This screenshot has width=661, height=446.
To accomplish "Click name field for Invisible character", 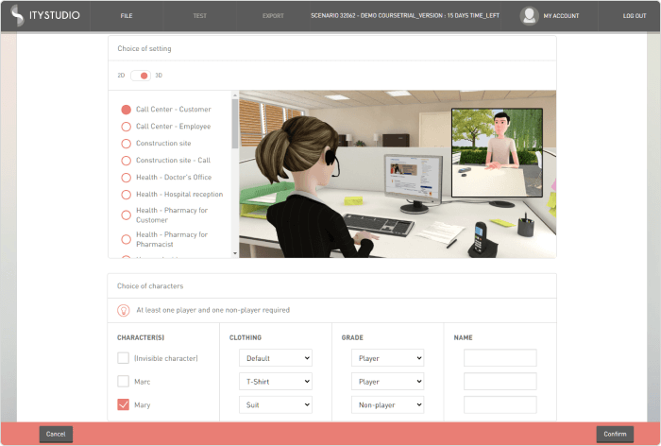I will click(500, 358).
